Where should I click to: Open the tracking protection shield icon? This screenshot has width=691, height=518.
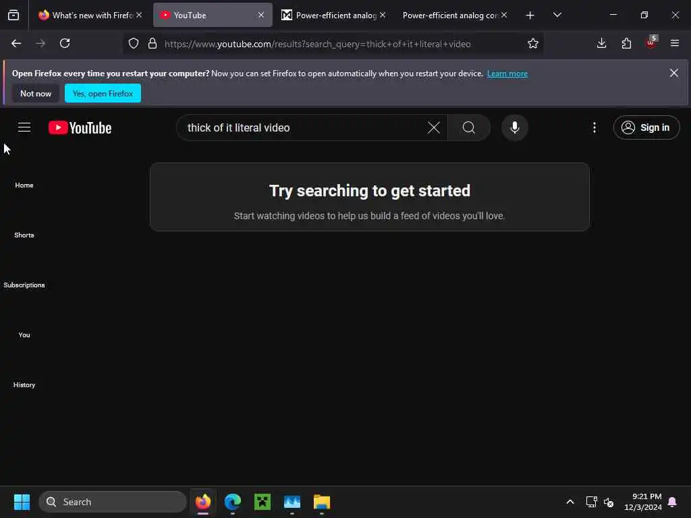(x=134, y=43)
